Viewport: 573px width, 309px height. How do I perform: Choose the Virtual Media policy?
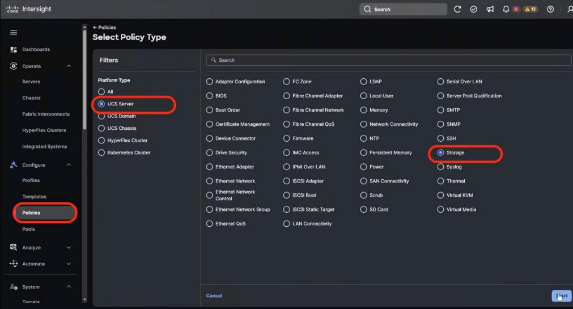point(440,210)
